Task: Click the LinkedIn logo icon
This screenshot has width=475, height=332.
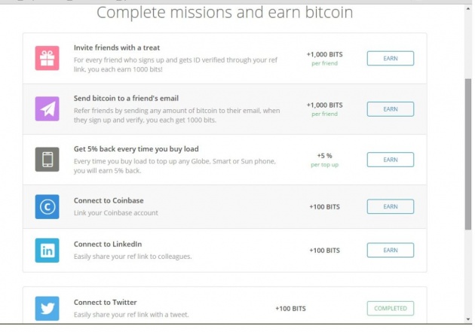Action: coord(47,251)
